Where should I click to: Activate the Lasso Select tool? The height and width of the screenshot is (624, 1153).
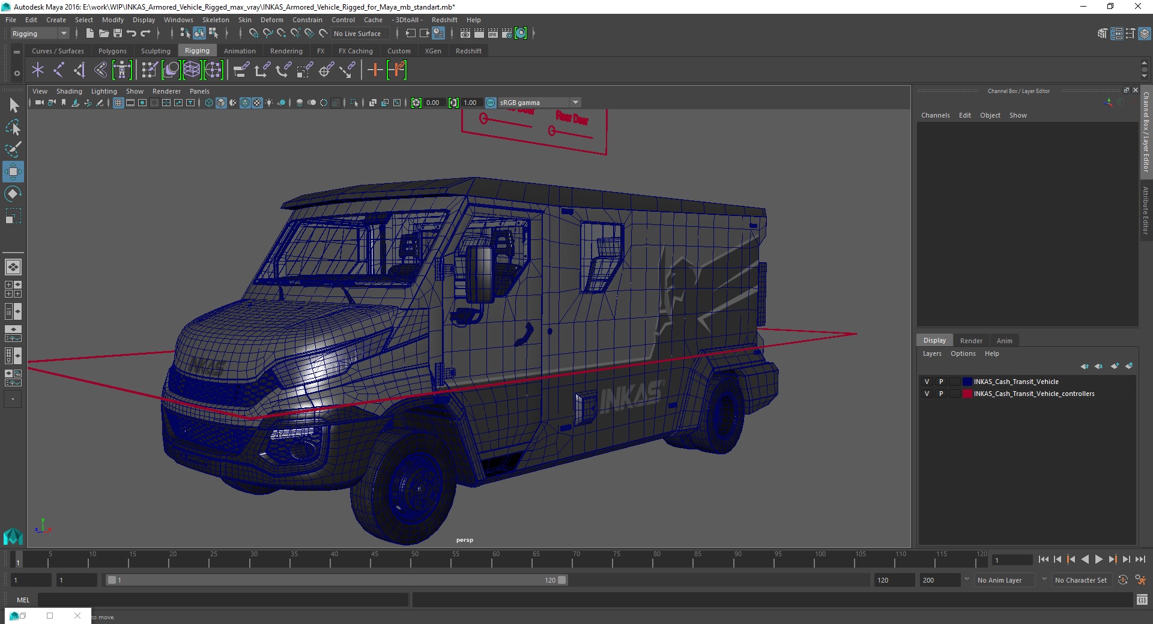coord(13,127)
